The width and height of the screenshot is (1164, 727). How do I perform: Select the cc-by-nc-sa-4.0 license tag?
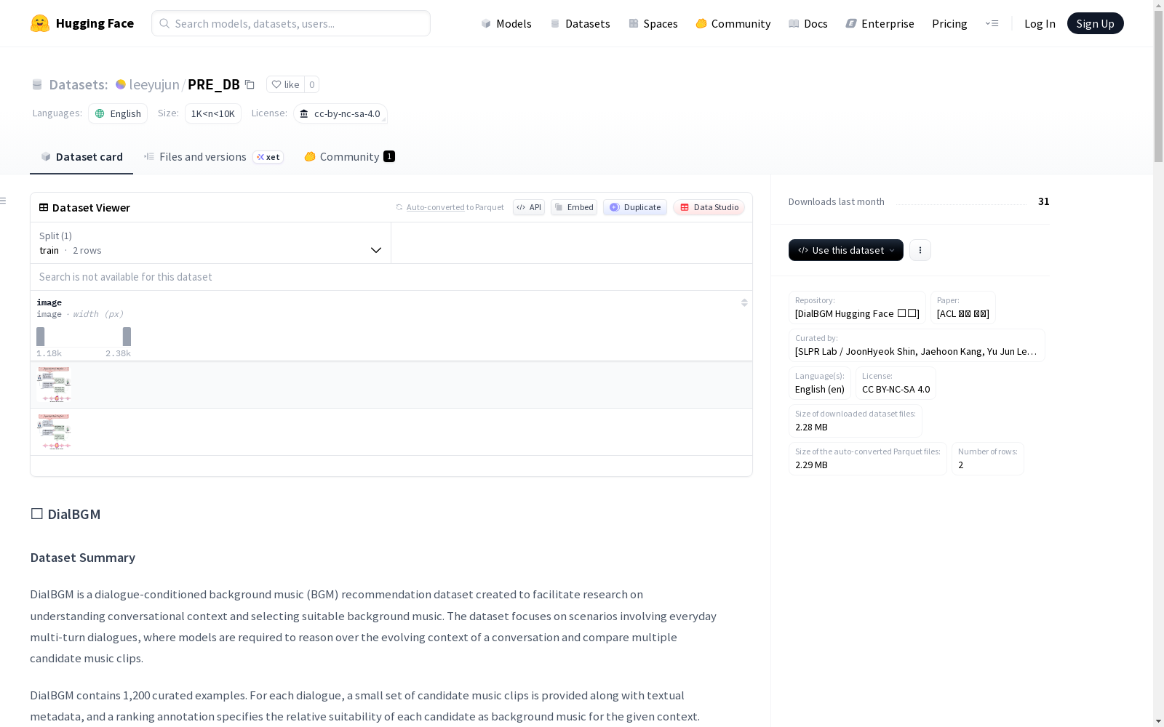(x=340, y=113)
